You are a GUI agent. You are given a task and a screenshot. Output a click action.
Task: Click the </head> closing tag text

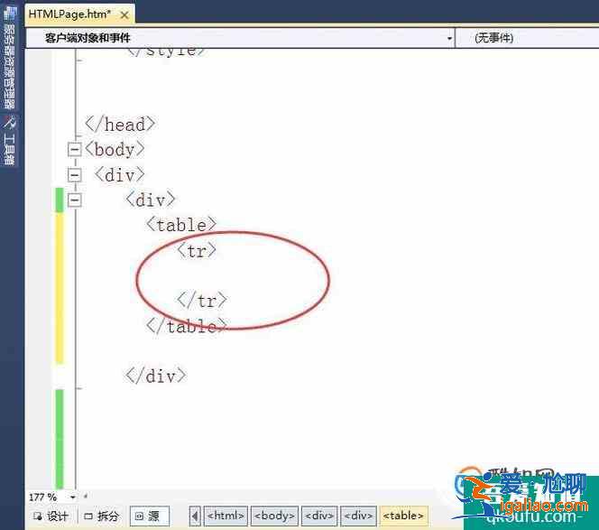[120, 125]
